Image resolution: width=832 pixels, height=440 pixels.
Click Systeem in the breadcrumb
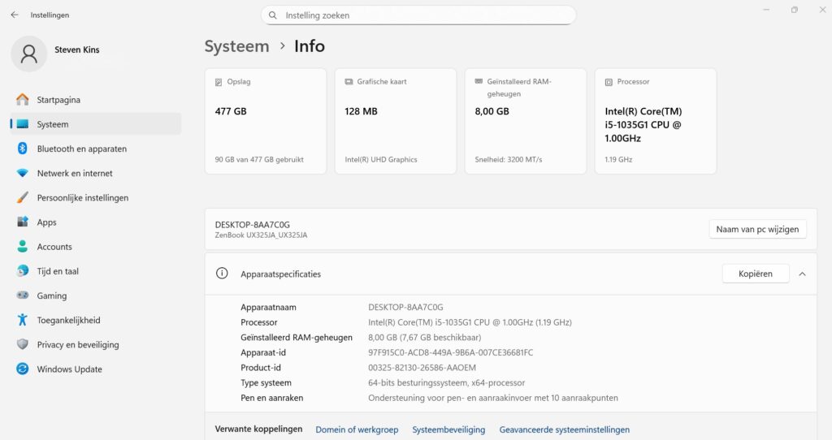coord(236,46)
